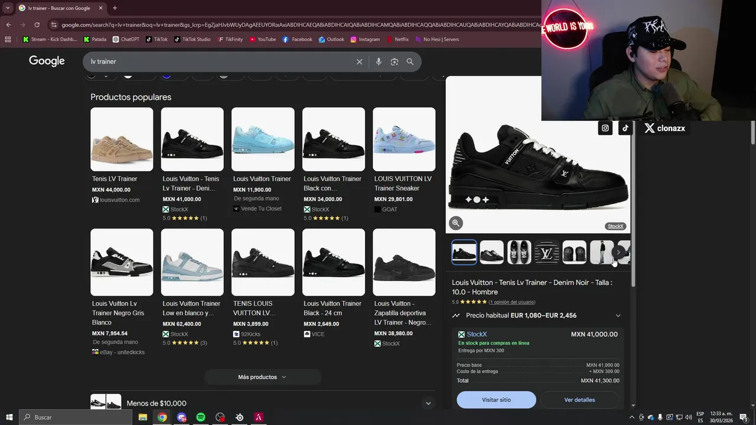Close the lv trainer tab
The height and width of the screenshot is (425, 756).
pos(100,8)
